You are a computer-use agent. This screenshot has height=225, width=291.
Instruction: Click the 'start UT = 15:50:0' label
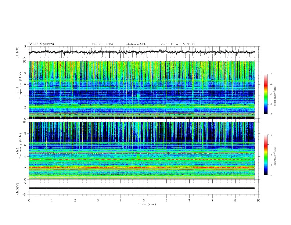[x=177, y=44]
